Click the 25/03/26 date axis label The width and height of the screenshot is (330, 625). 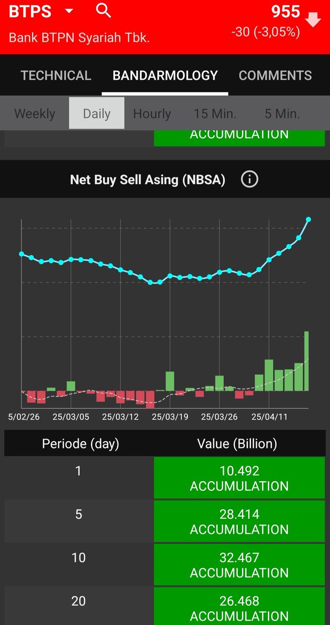(219, 417)
